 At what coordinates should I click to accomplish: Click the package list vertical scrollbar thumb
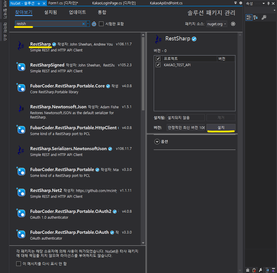click(143, 73)
